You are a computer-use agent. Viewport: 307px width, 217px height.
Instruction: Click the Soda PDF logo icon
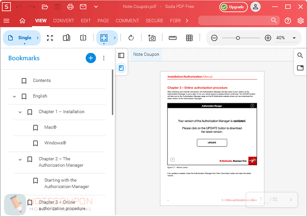click(x=6, y=7)
